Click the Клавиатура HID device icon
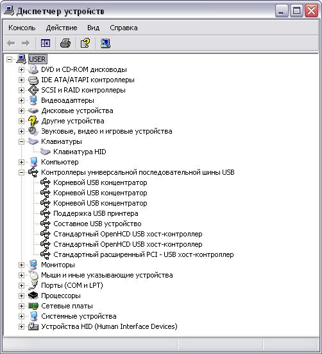The width and height of the screenshot is (322, 354). tap(46, 152)
